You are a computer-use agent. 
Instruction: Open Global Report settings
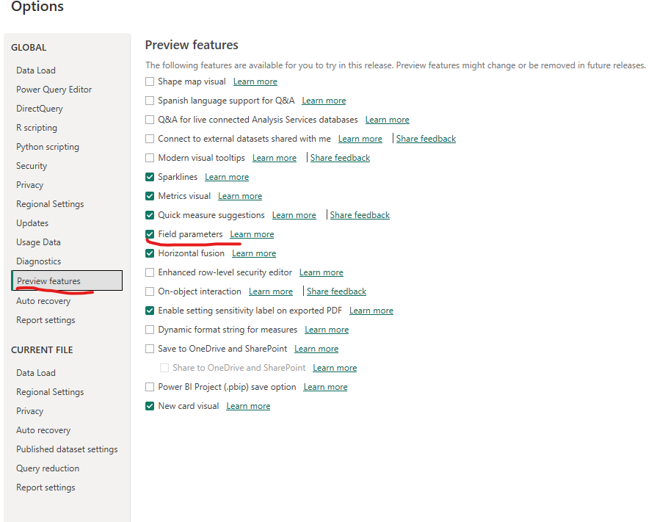tap(46, 320)
